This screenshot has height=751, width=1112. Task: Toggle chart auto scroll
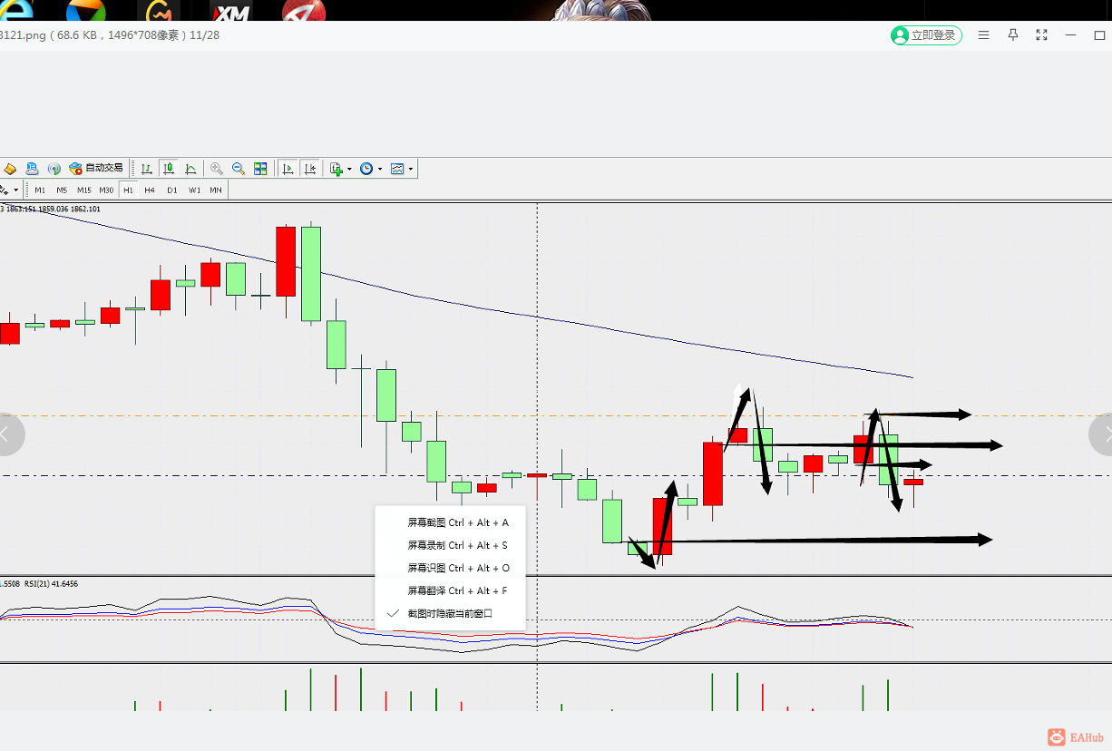point(288,169)
